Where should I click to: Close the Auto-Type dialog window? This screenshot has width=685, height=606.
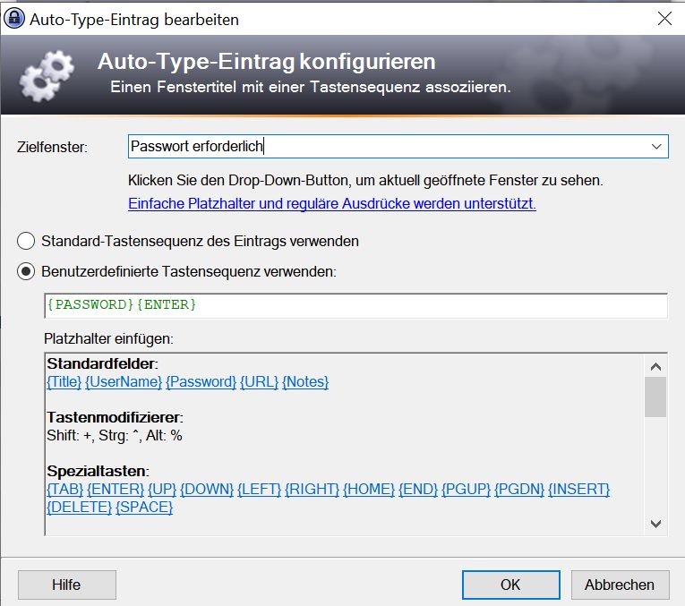(664, 18)
